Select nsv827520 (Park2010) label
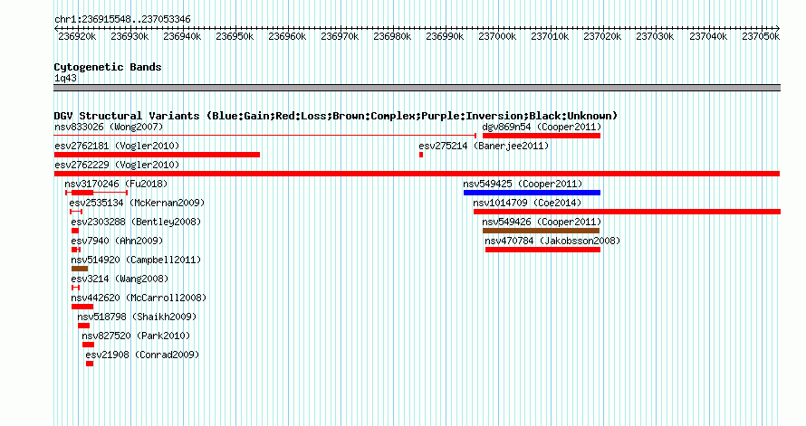Viewport: 806px width, 426px height. (x=136, y=336)
